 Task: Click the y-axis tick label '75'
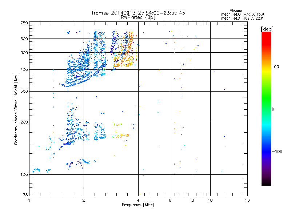coord(25,195)
